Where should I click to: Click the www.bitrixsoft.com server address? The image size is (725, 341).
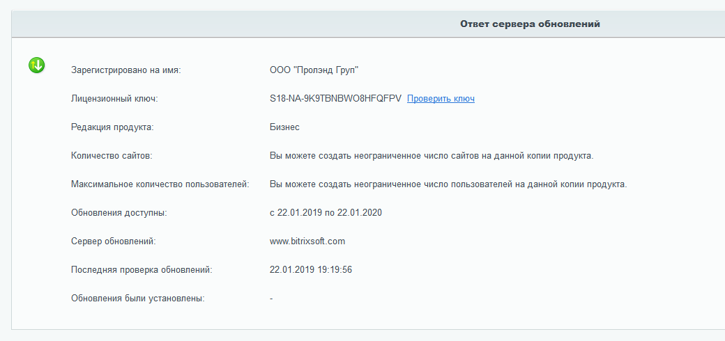pos(307,241)
